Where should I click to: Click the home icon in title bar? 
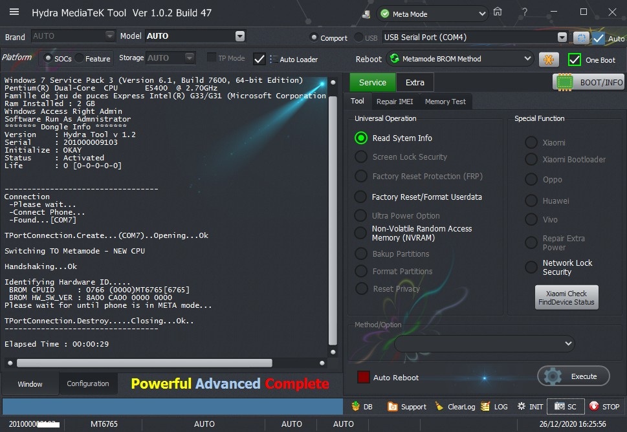pos(498,12)
